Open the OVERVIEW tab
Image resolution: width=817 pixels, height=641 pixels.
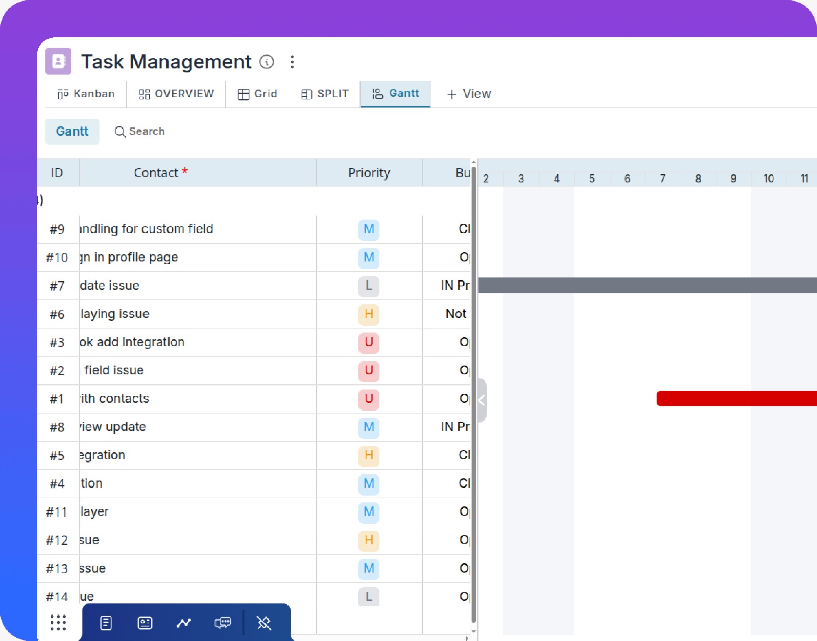[176, 94]
